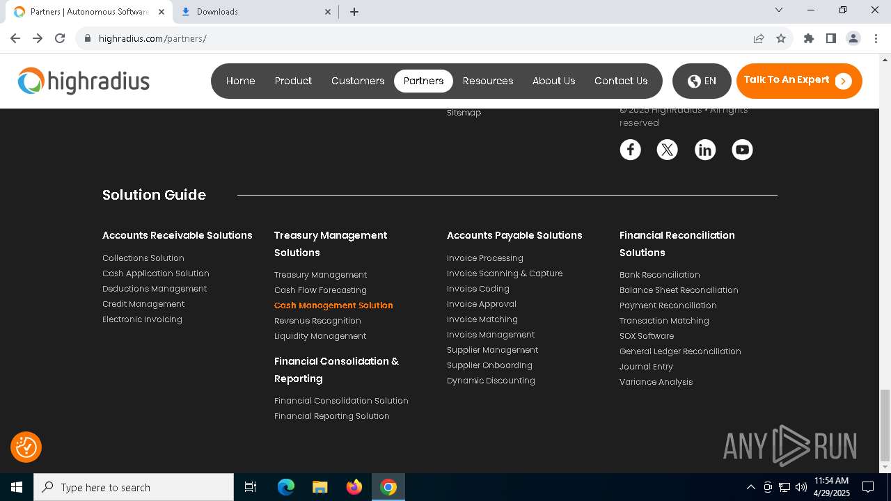Image resolution: width=891 pixels, height=501 pixels.
Task: Open the Invoice Scanning & Capture link
Action: point(505,273)
